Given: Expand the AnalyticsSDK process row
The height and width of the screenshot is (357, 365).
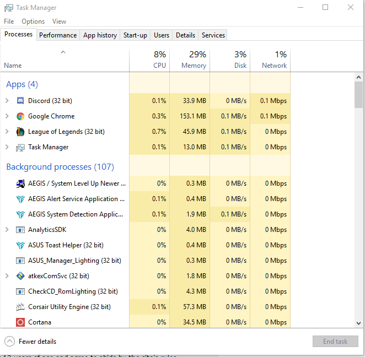Looking at the screenshot, I should tap(7, 230).
